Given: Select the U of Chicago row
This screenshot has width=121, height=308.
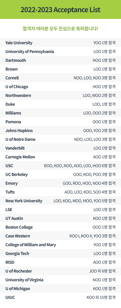Looking at the screenshot, I should pyautogui.click(x=61, y=86).
